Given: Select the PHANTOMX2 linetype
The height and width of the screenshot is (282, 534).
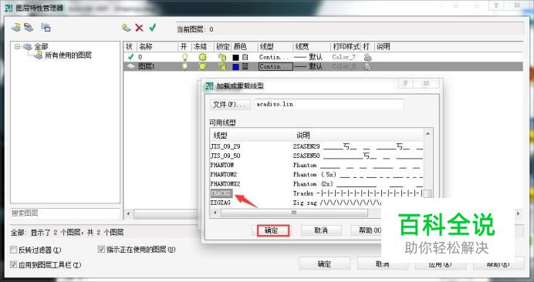Looking at the screenshot, I should [x=225, y=184].
